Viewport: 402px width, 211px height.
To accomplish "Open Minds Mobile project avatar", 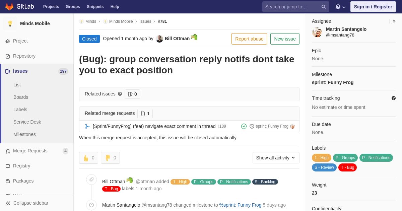I will point(10,23).
